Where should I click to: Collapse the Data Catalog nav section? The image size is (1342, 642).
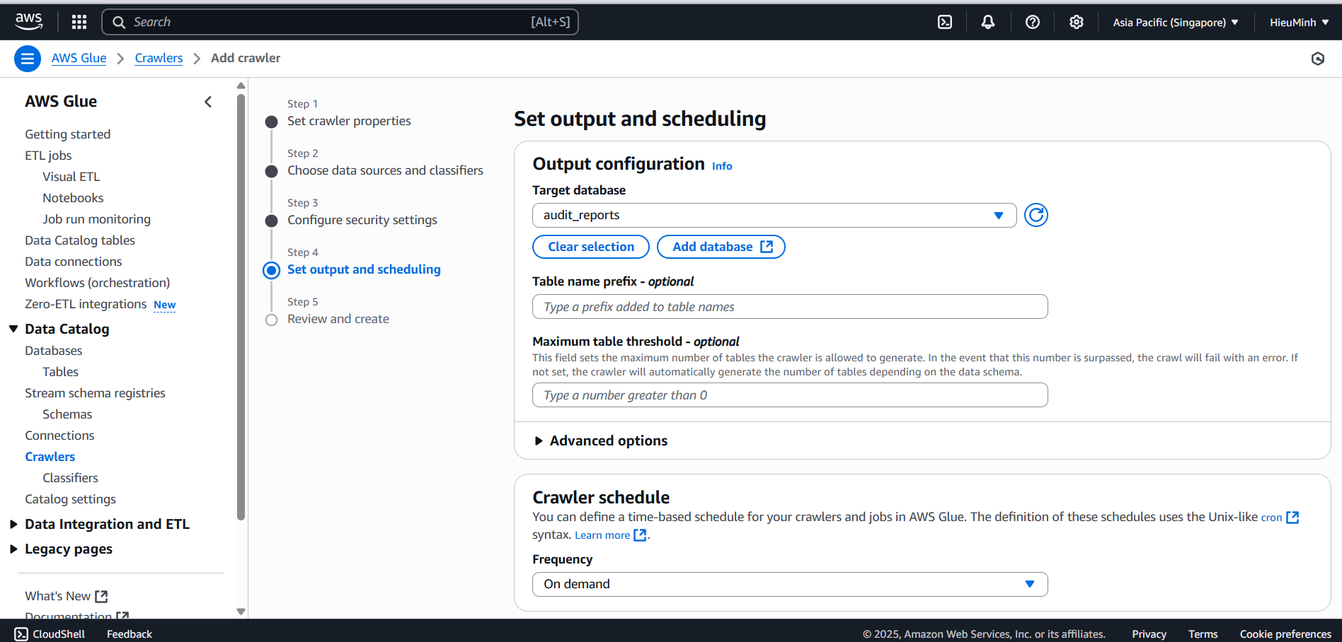click(13, 329)
